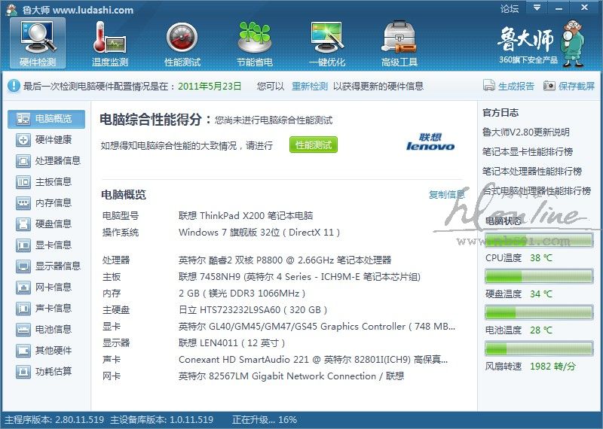Screen dimensions: 603x429
Task: Click 保存截屏 to save screenshot
Action: 577,86
